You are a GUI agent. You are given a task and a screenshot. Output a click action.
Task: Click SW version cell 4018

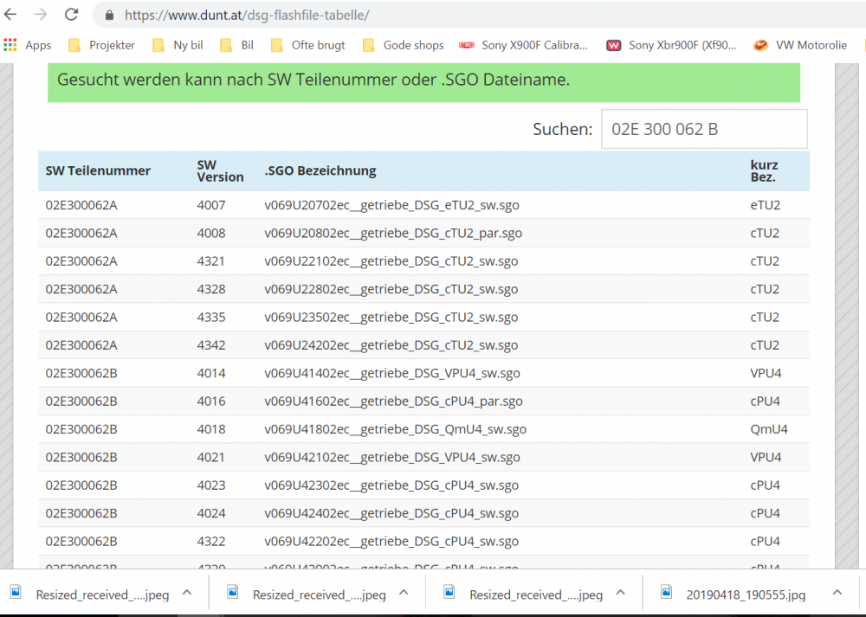pyautogui.click(x=211, y=429)
